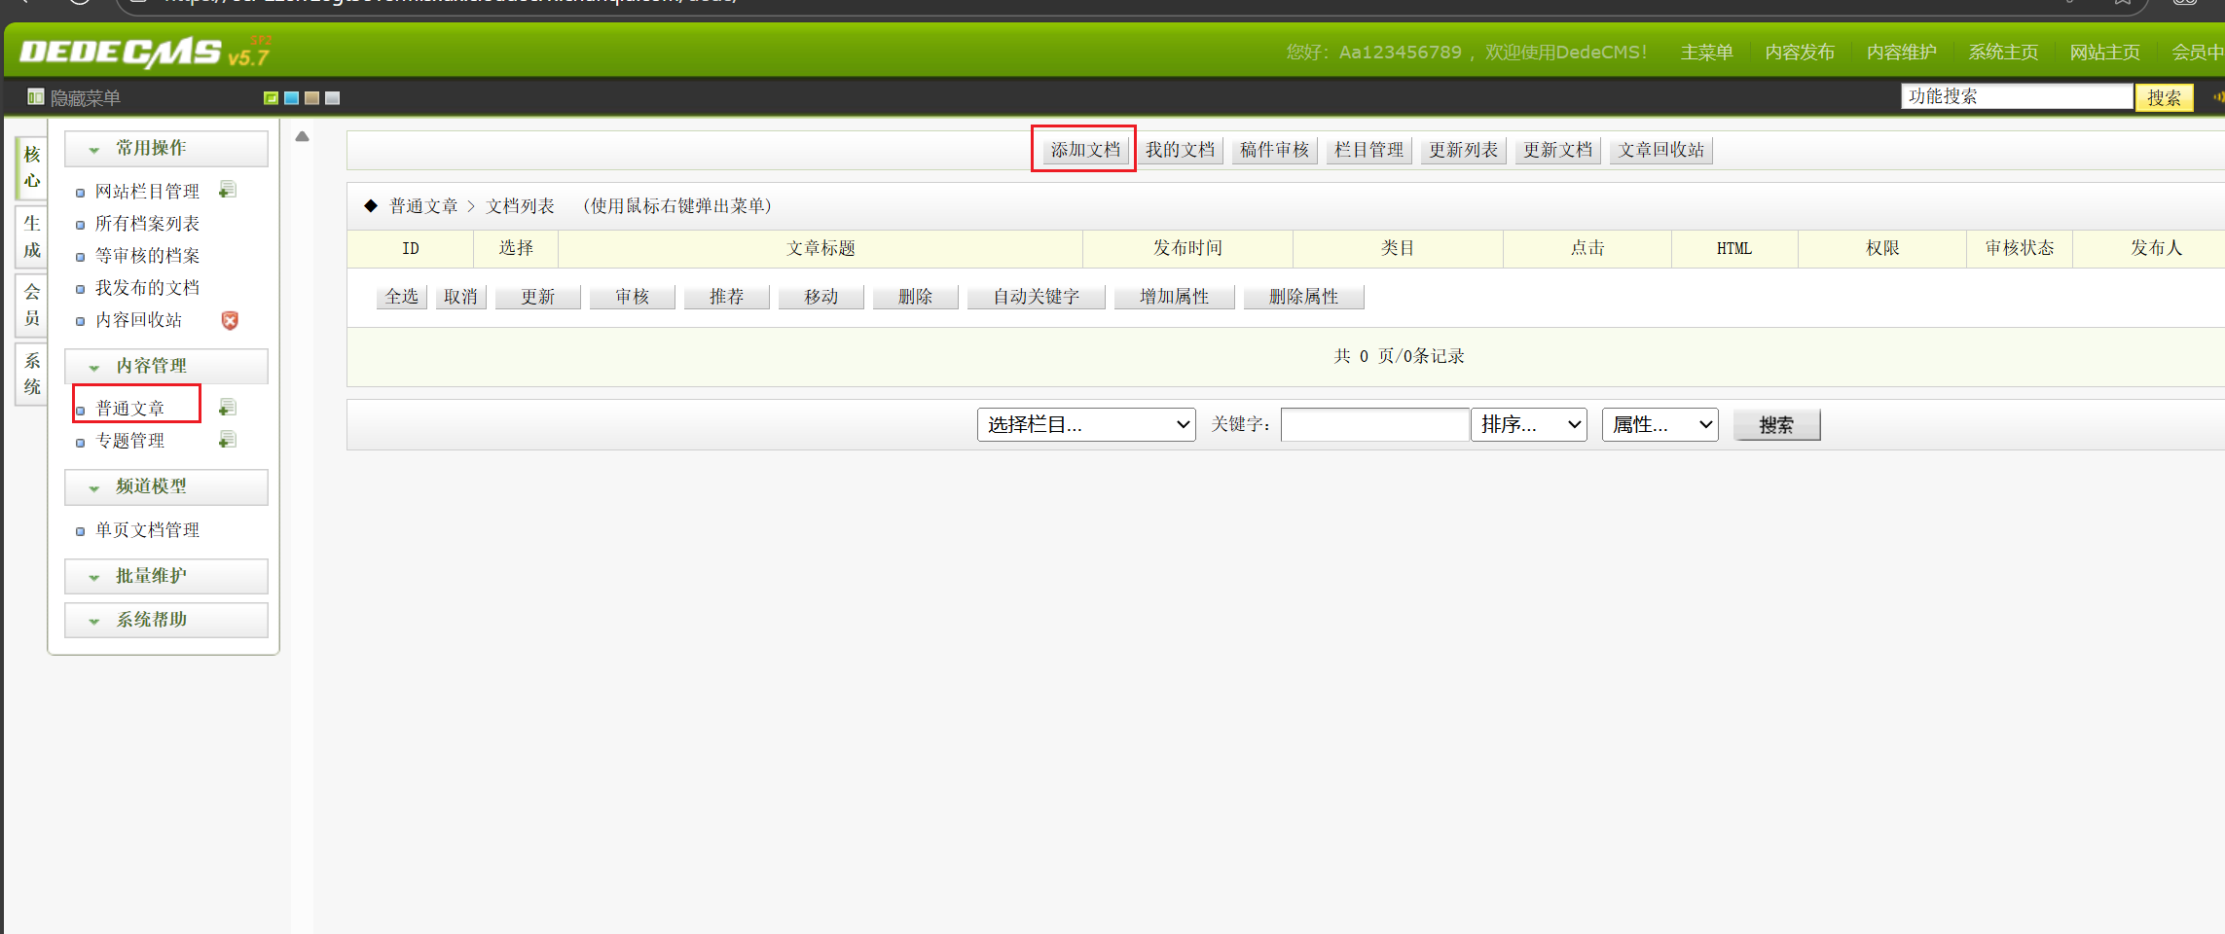
Task: Click add icon next to 专题管理
Action: click(228, 440)
